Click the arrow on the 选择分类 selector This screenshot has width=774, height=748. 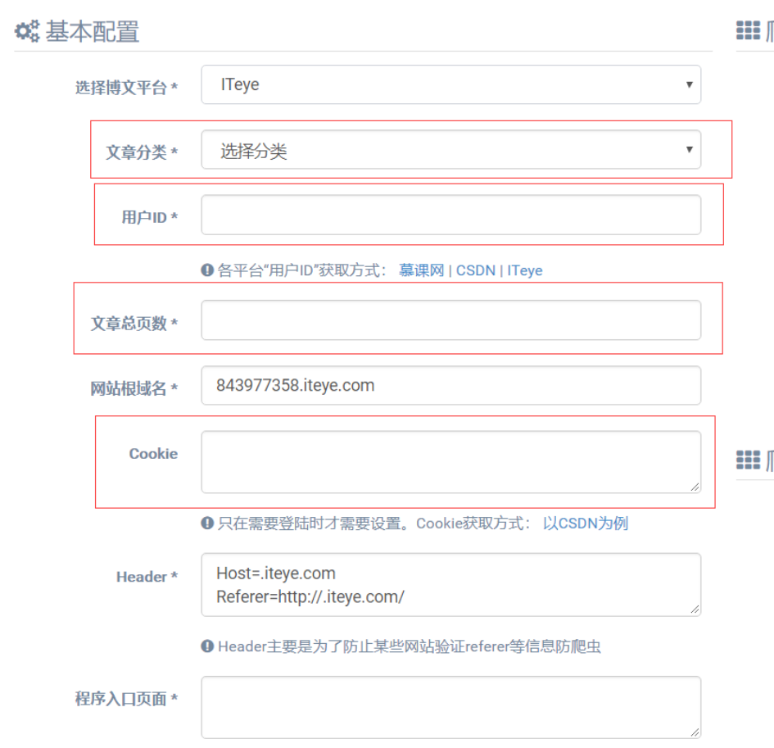(x=689, y=150)
